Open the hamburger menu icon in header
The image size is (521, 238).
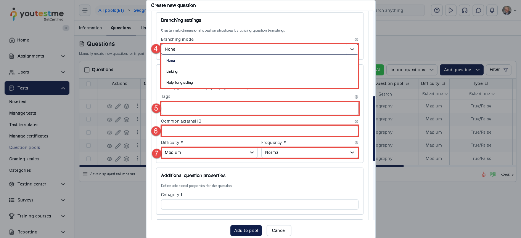85,10
